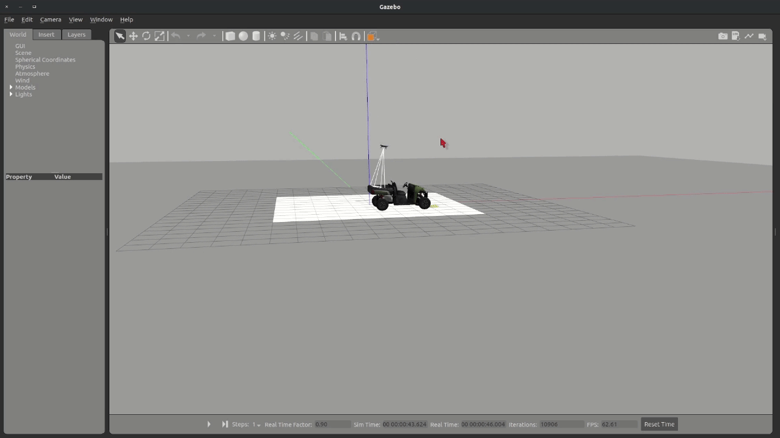
Task: Expand the Lights tree node
Action: (x=11, y=94)
